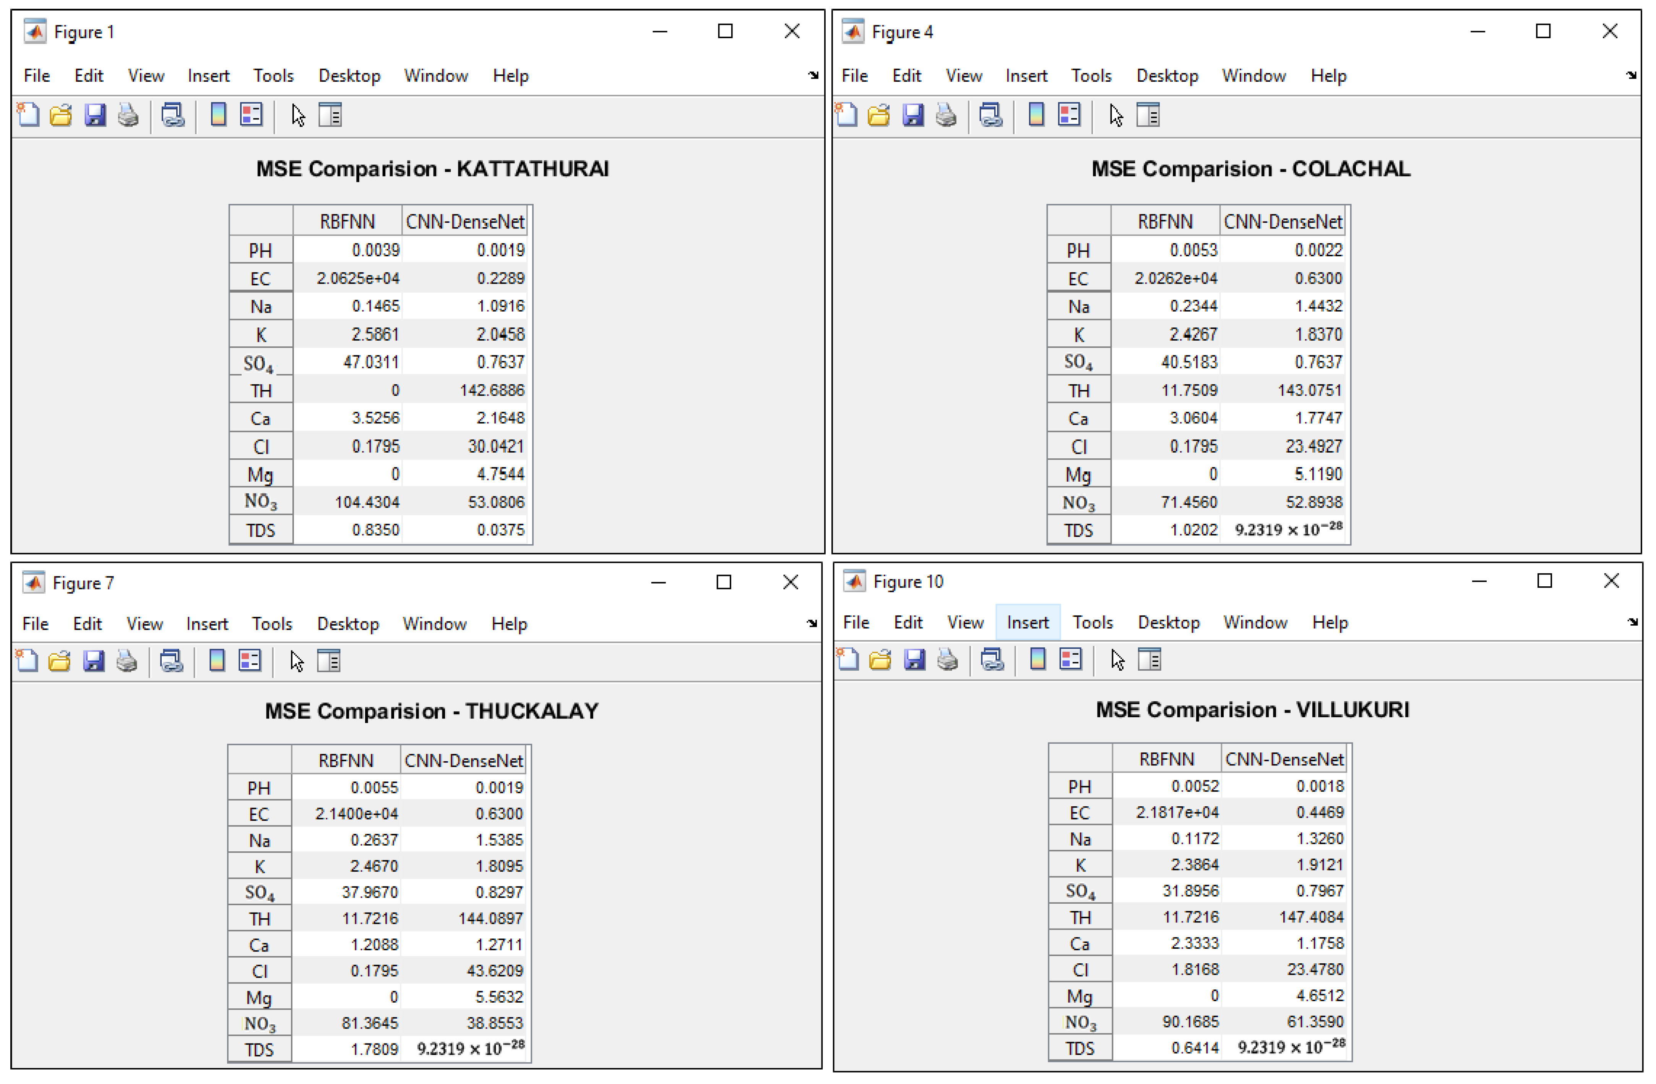
Task: Click Link Plot icon in Figure 1 toolbar
Action: tap(172, 115)
